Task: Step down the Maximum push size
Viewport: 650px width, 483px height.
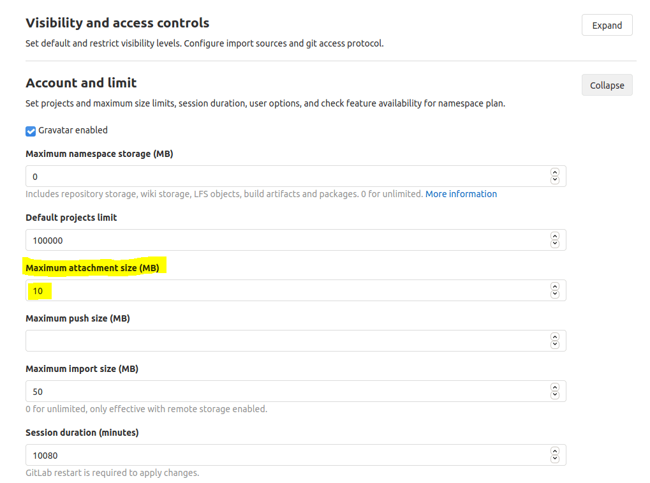Action: click(x=555, y=345)
